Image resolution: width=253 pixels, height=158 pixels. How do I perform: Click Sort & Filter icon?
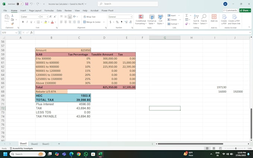tap(196, 19)
